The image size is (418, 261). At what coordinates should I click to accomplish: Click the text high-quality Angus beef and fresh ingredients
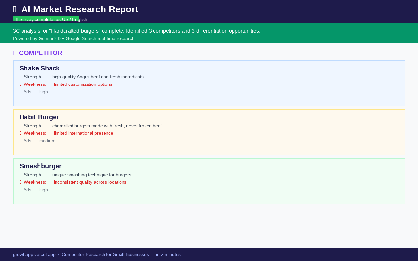[x=98, y=77]
